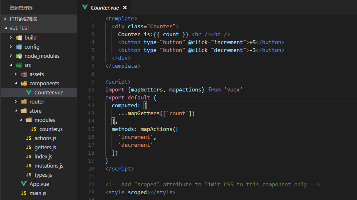Click class="Counter" attribute on line 2
The height and width of the screenshot is (200, 357).
coord(151,26)
